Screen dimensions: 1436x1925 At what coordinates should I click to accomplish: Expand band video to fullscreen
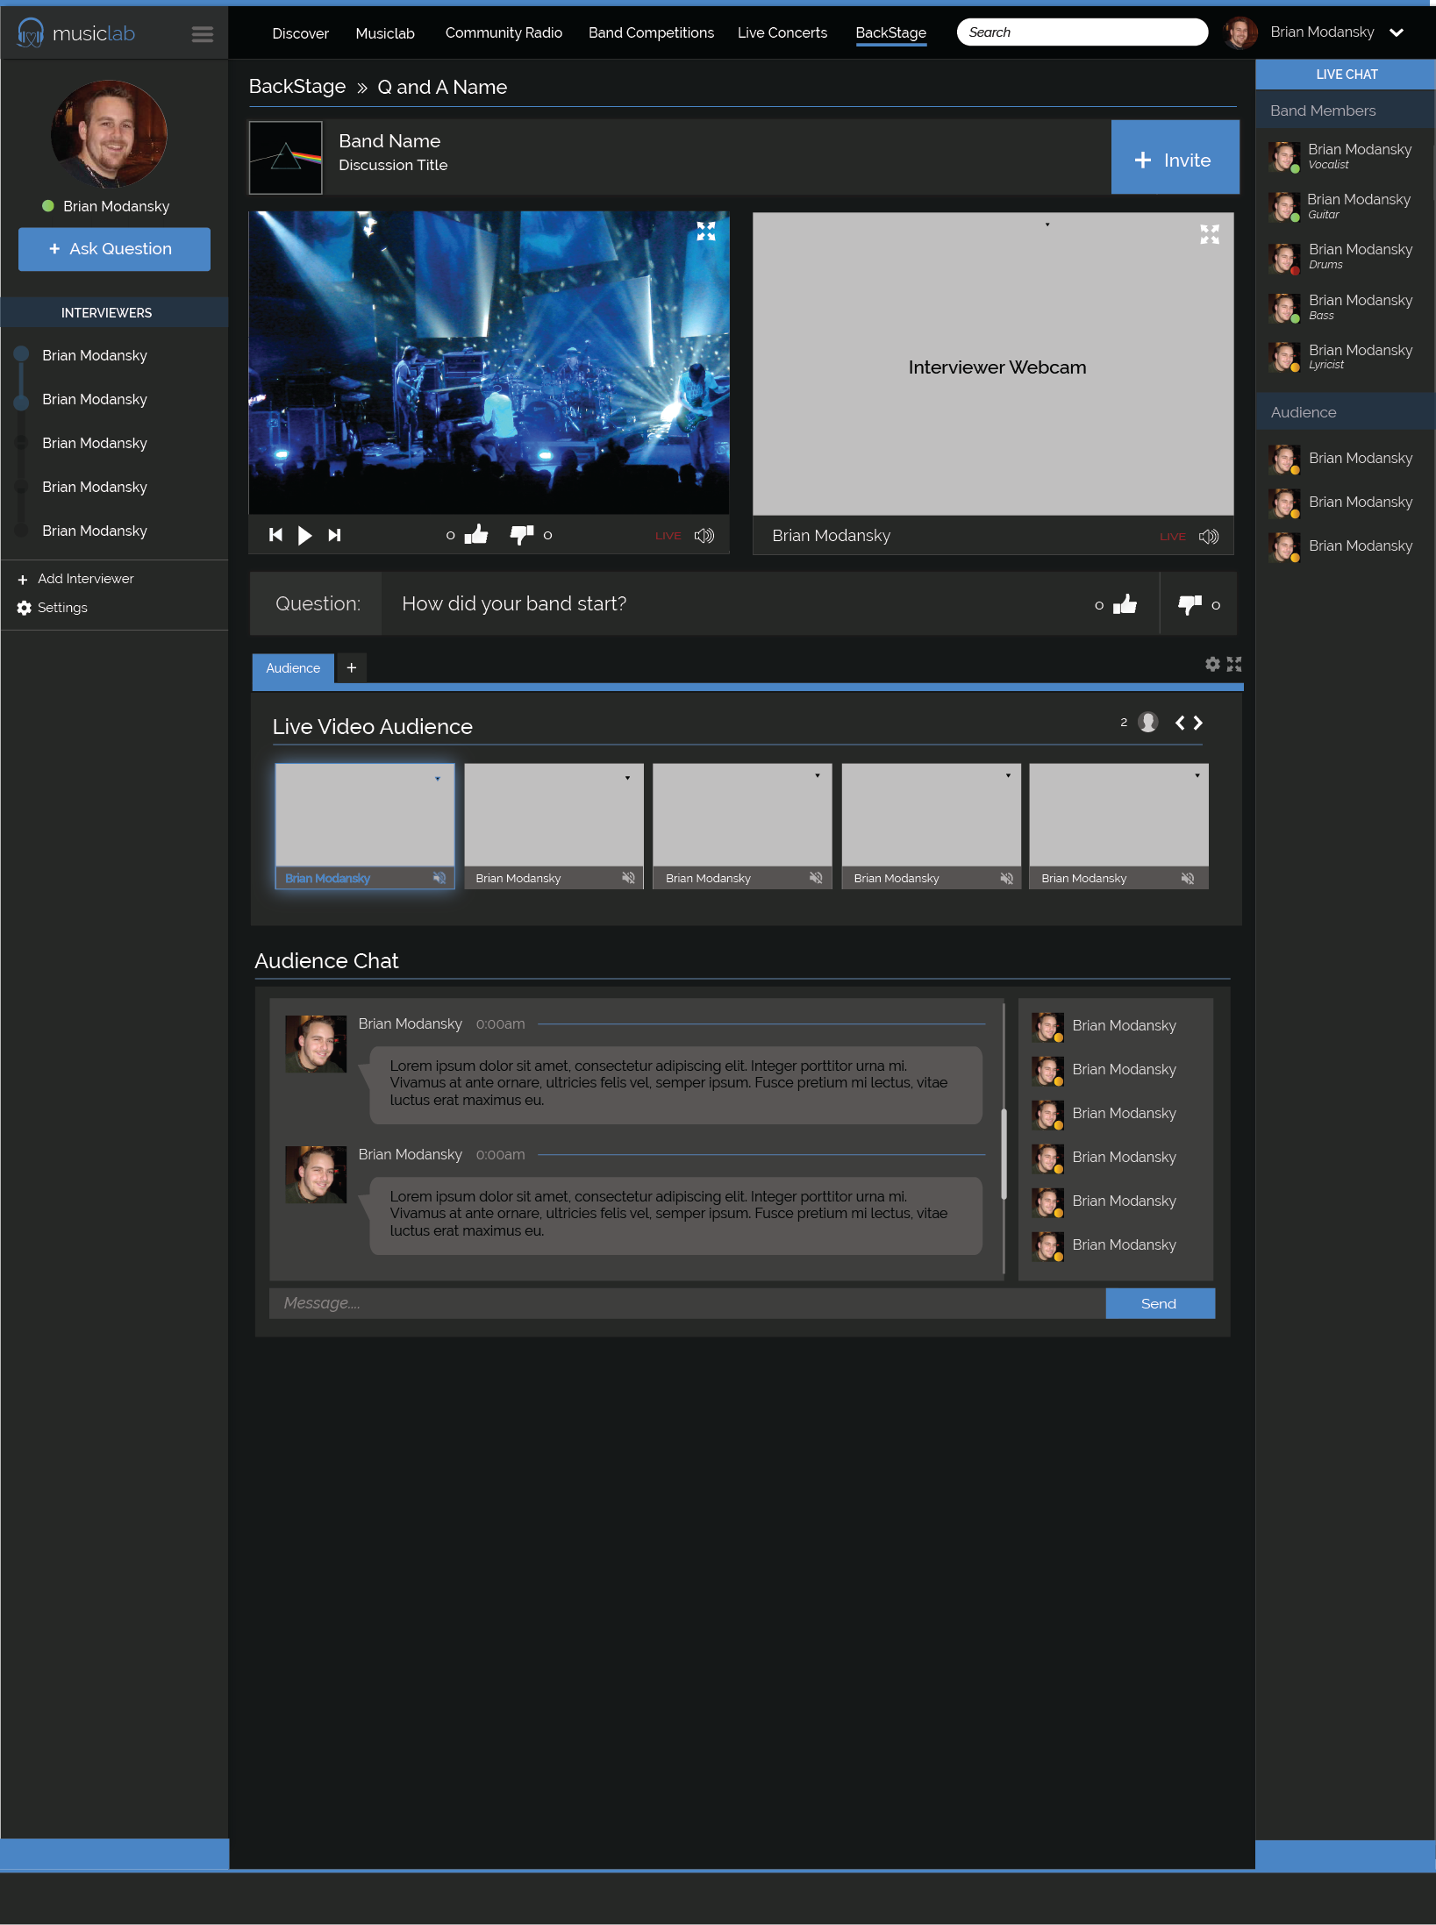click(706, 232)
